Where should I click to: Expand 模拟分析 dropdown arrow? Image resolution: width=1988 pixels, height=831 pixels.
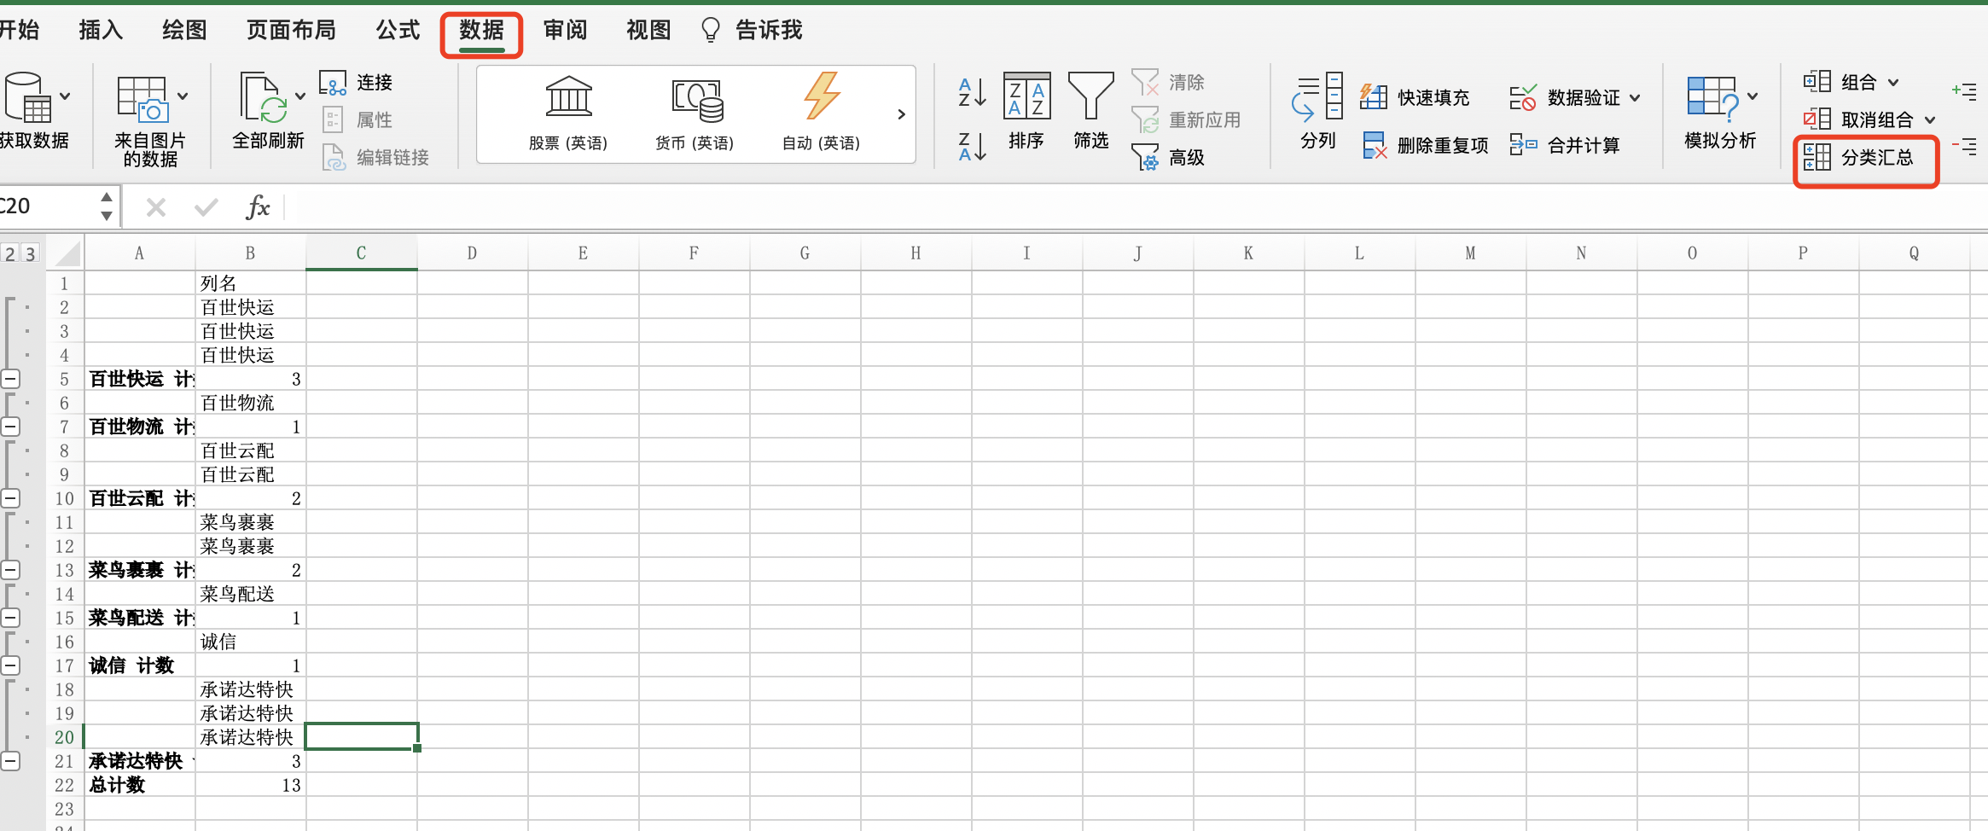tap(1753, 96)
